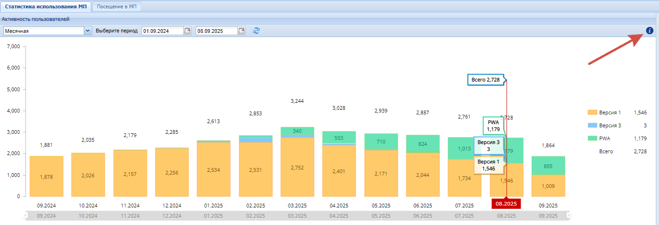Click the refresh icon beside date fields
Screen dimensions: 659x225
click(x=256, y=31)
